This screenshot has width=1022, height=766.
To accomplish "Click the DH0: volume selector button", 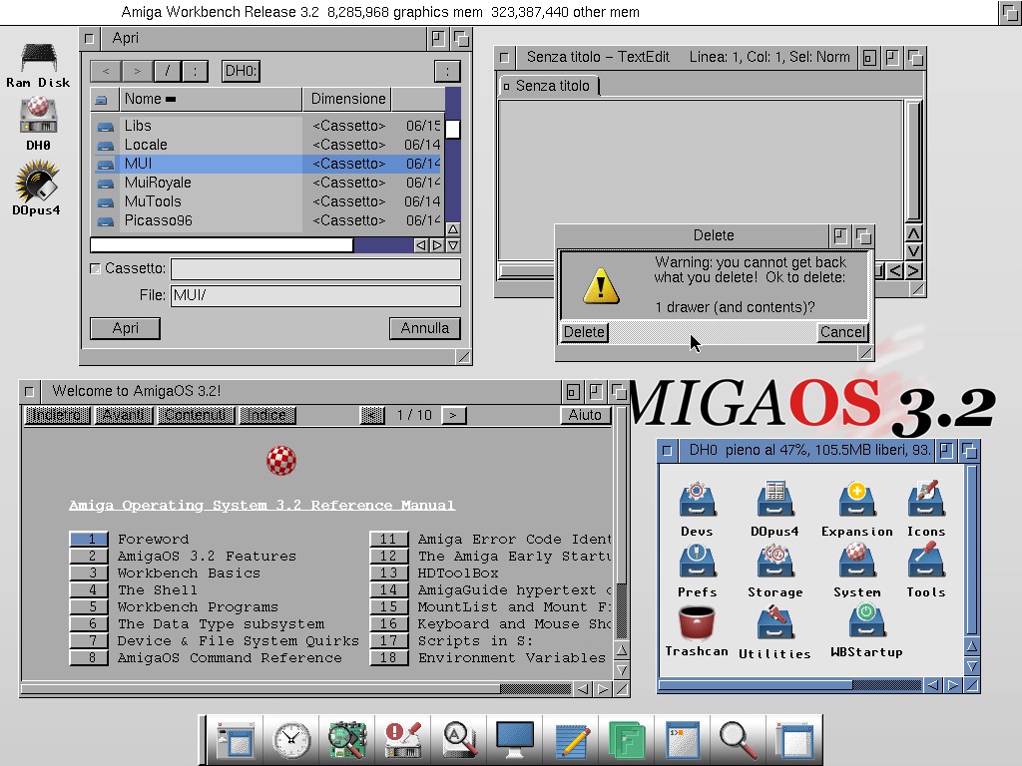I will (x=241, y=71).
